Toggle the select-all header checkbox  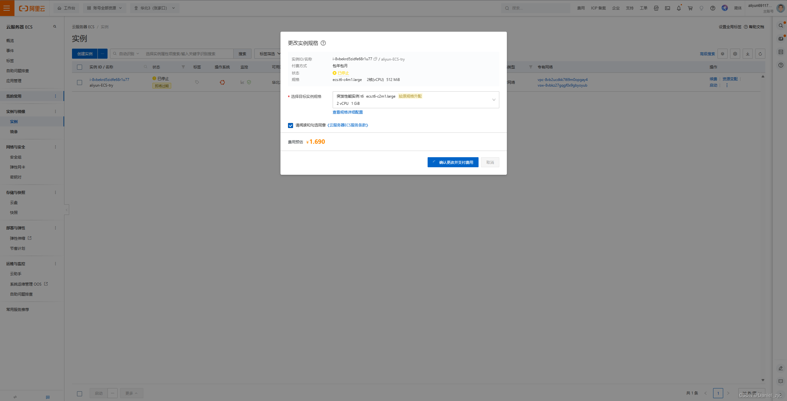click(80, 67)
